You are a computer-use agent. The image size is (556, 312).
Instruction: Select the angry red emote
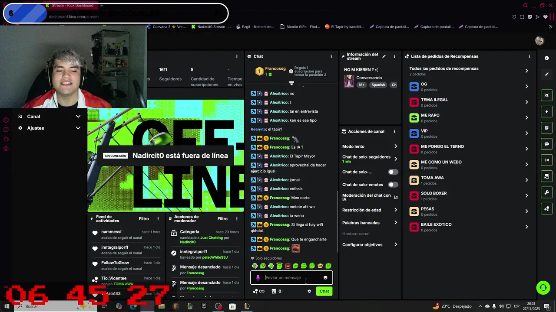[x=288, y=266]
